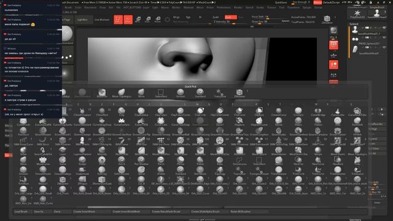Pick the IMM Gun brush
This screenshot has height=221, width=393.
(x=141, y=142)
